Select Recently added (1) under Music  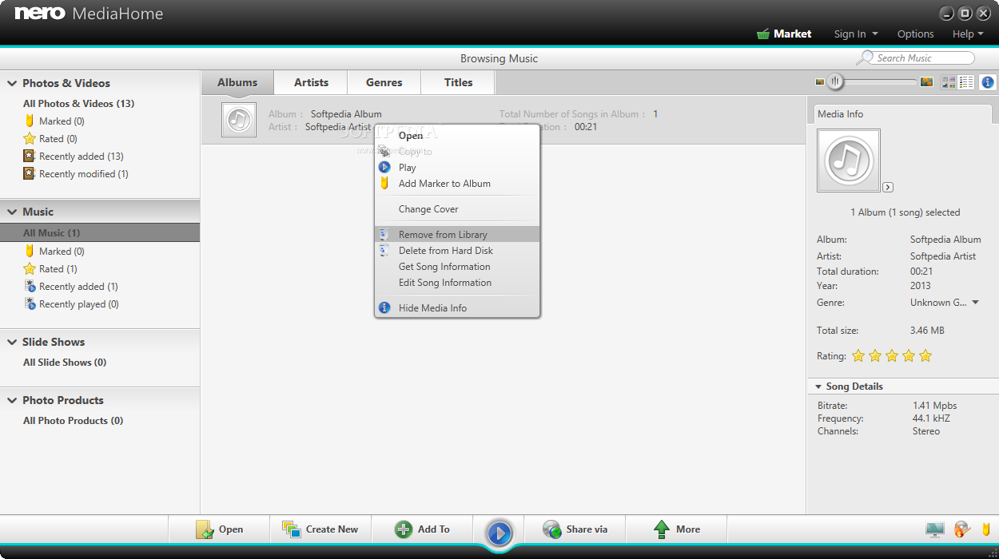[71, 287]
